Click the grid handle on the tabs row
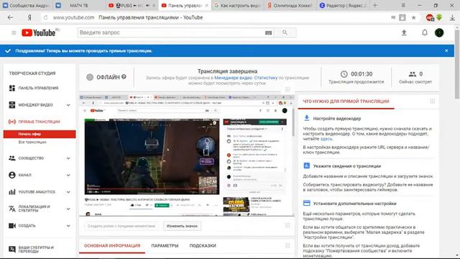This screenshot has height=259, width=460. click(x=287, y=245)
